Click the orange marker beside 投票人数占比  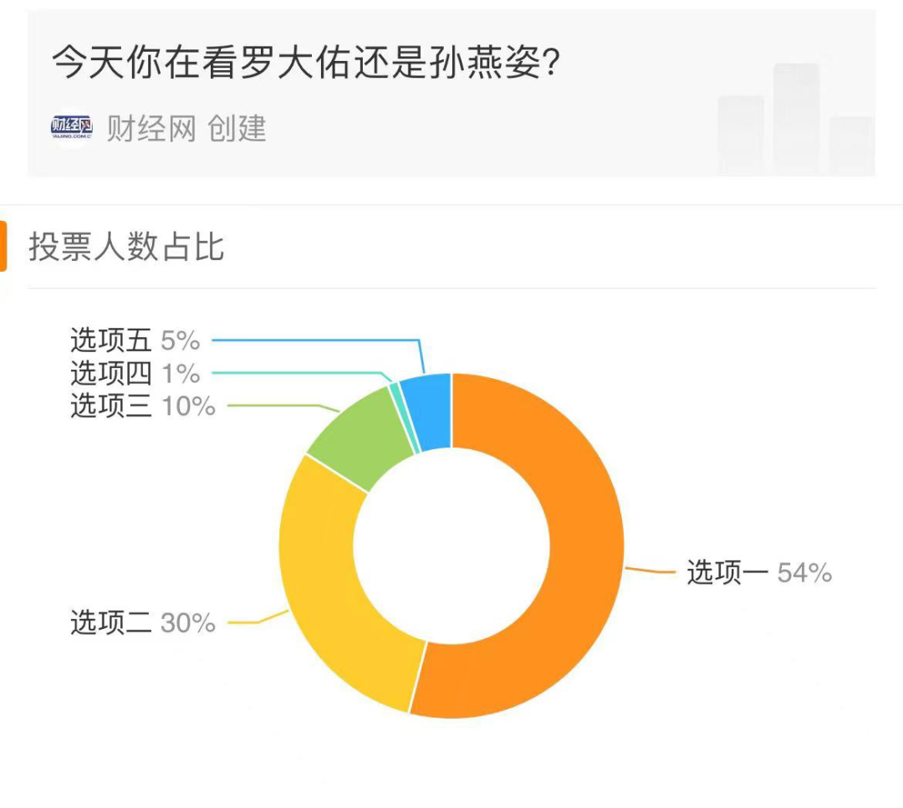click(3, 247)
